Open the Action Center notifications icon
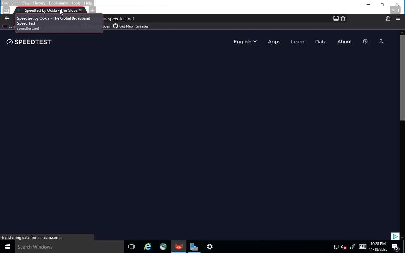 coord(395,247)
